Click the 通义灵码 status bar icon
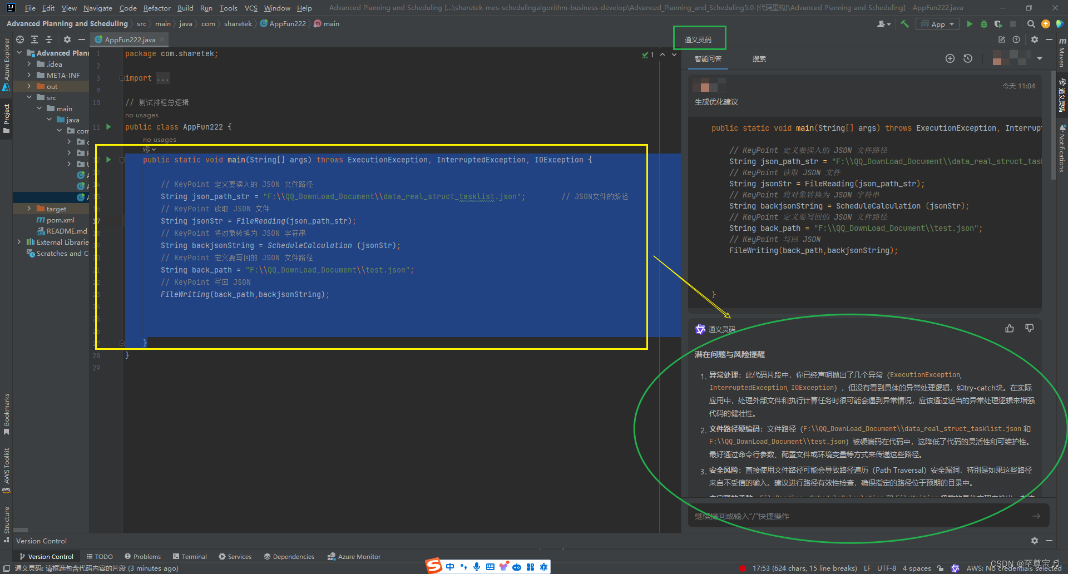 (955, 568)
